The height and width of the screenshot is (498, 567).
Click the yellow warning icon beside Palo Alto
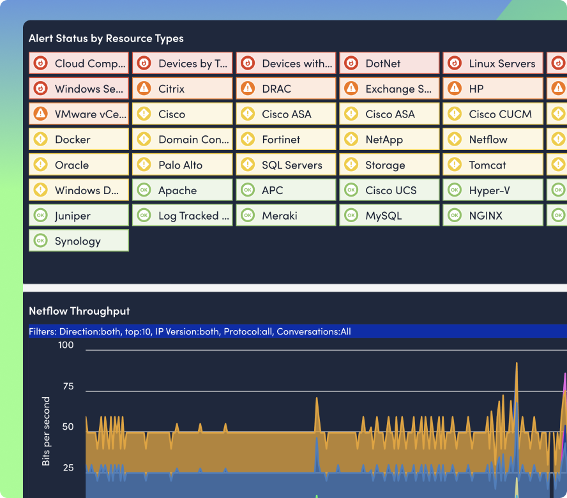coord(144,165)
